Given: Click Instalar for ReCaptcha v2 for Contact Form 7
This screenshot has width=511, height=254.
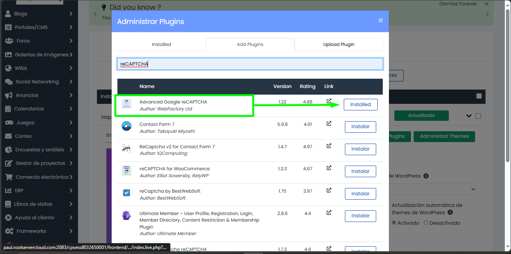Looking at the screenshot, I should point(360,149).
